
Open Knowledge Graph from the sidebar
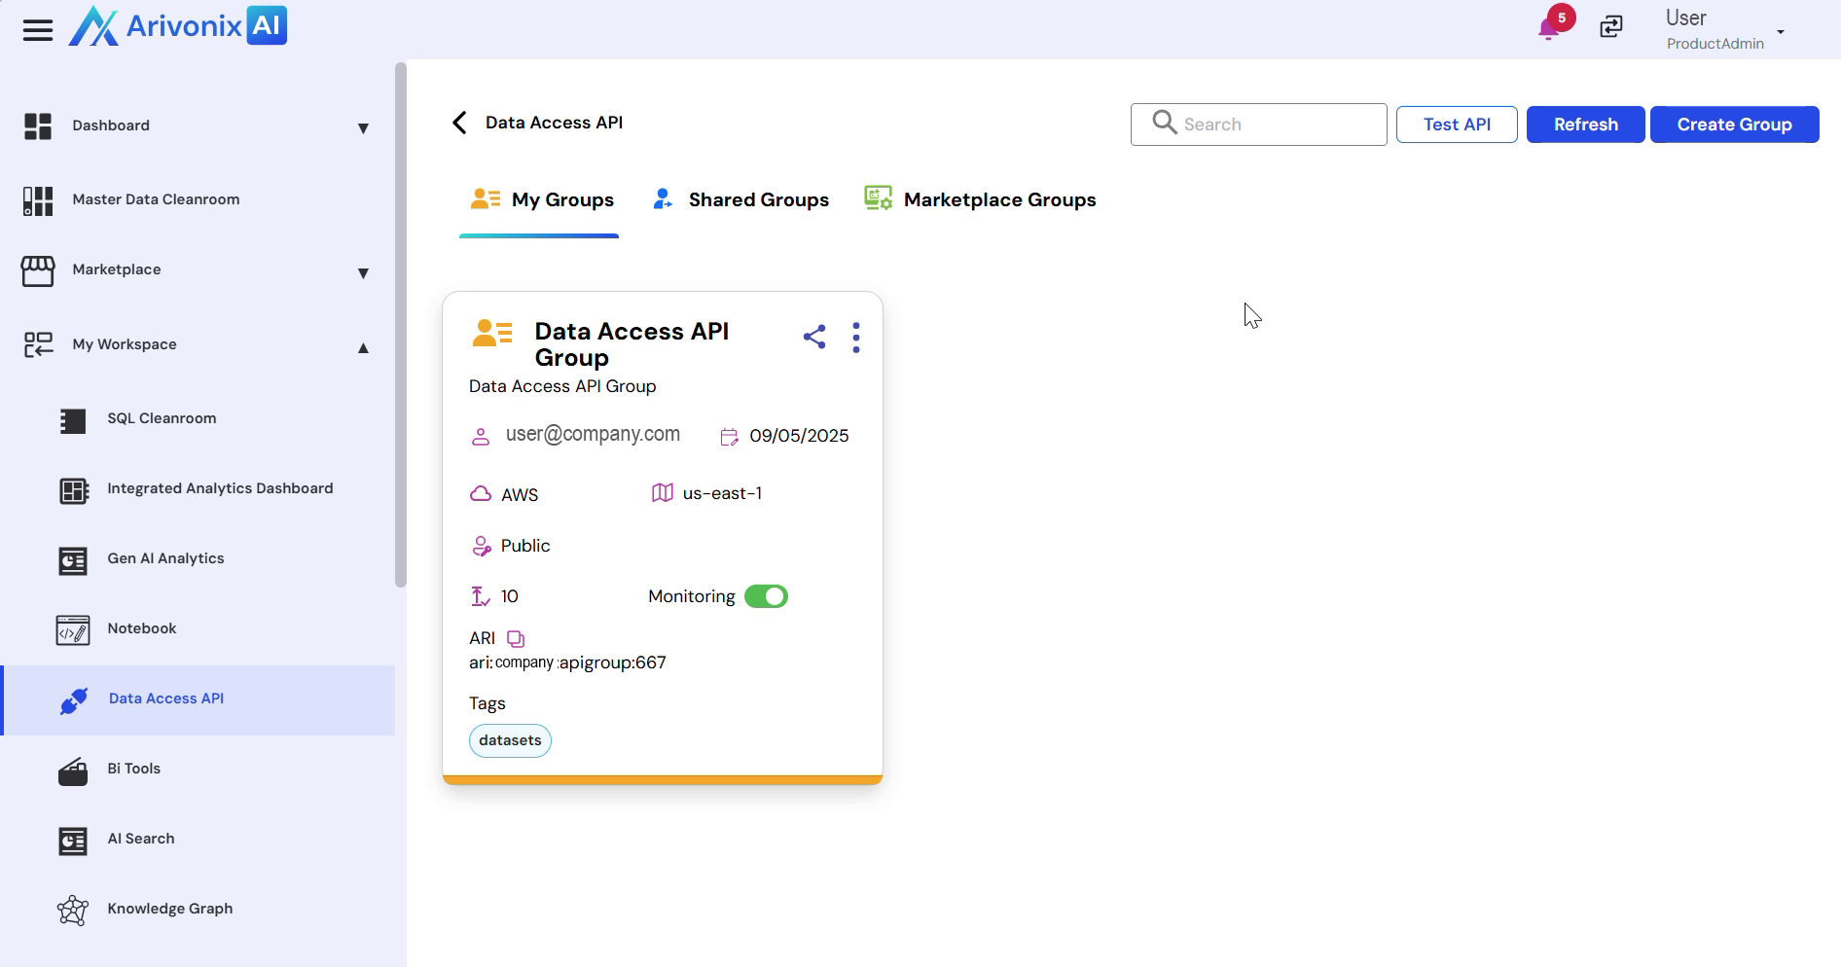pos(169,909)
